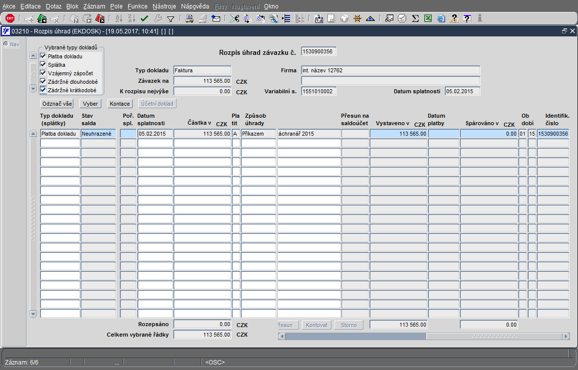Click the Datum splatnosti header field 05.02.2015
Viewport: 578px width, 370px height.
pyautogui.click(x=463, y=91)
